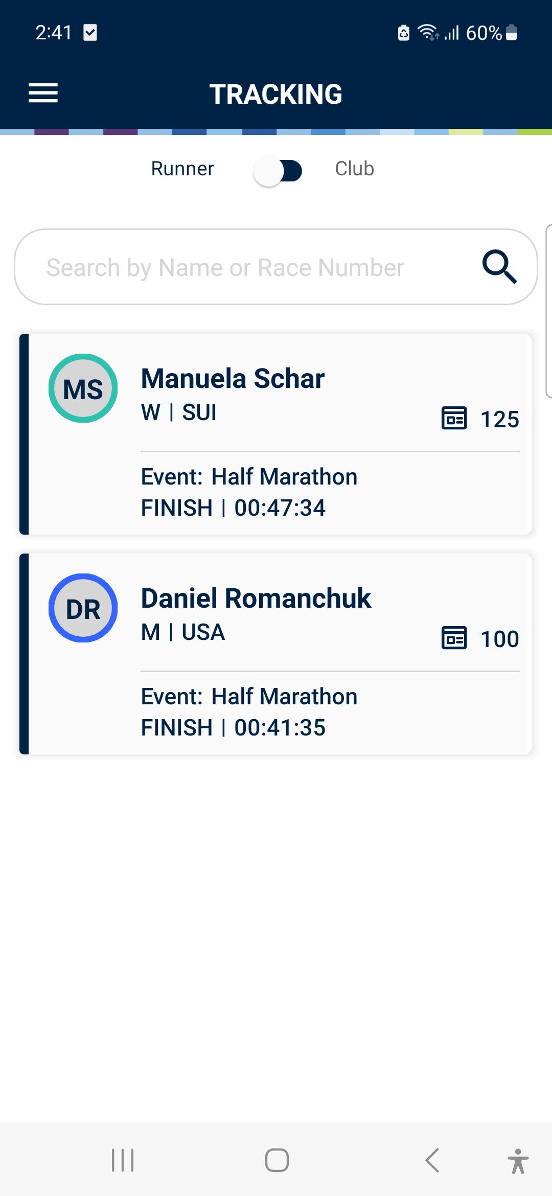This screenshot has height=1196, width=552.
Task: Tap Manuela's FINISH time 00:47:34
Action: (280, 508)
